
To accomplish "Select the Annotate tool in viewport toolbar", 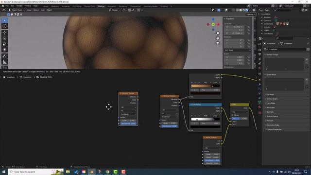I will click(x=4, y=56).
